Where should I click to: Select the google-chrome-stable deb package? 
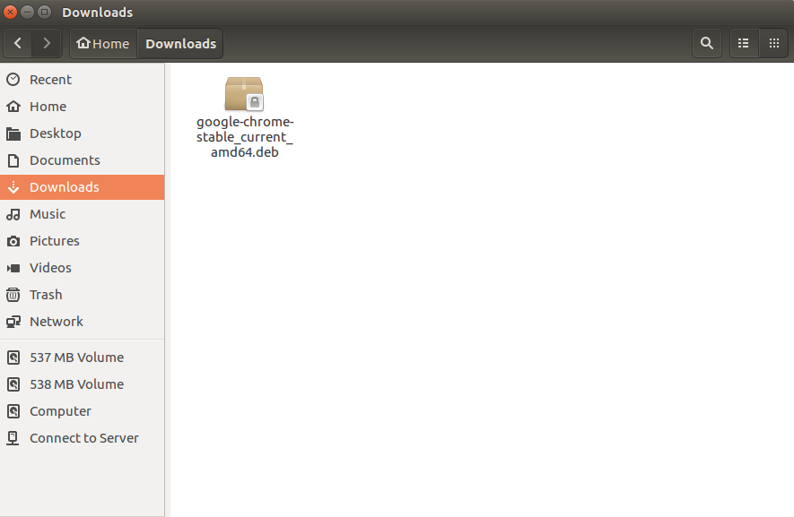click(244, 93)
